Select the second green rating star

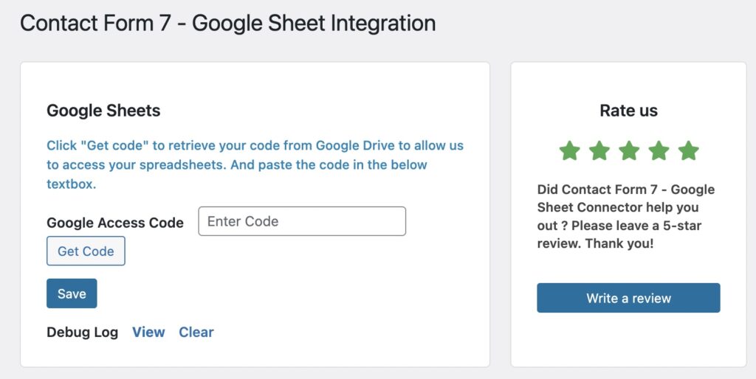(x=599, y=151)
